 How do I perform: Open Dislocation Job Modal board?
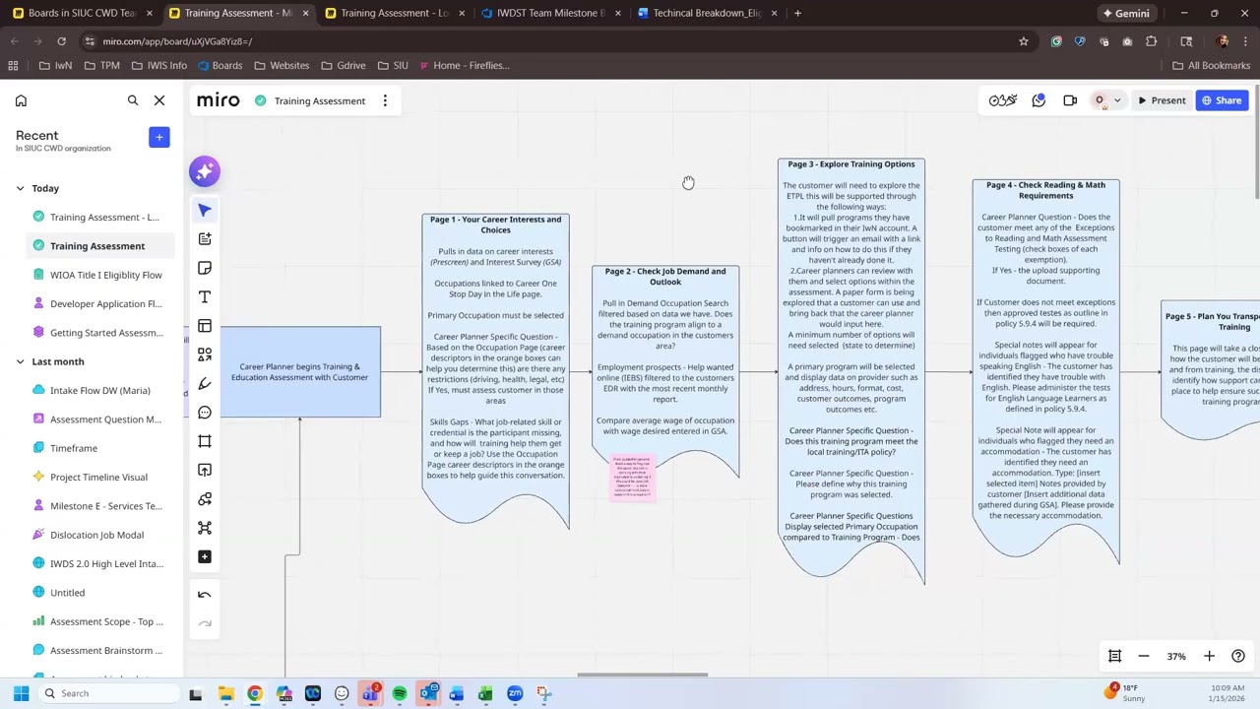tap(96, 535)
